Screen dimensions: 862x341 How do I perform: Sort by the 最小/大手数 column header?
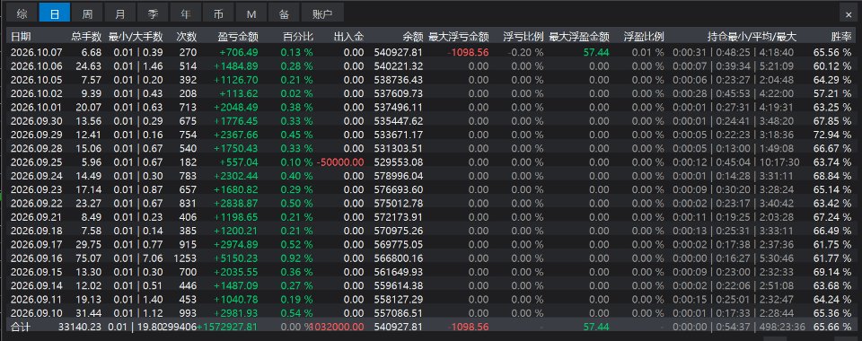[136, 37]
